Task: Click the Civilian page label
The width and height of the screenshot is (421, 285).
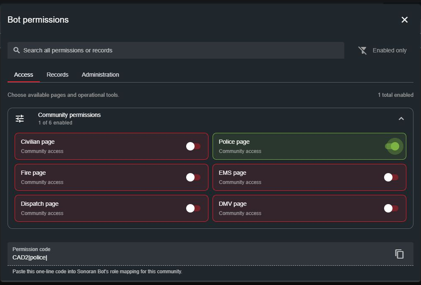Action: [x=38, y=142]
